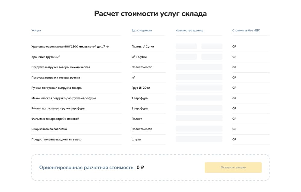Select the Сбор заказа по паллетно text
Viewport: 301px width, 192px height.
49,129
